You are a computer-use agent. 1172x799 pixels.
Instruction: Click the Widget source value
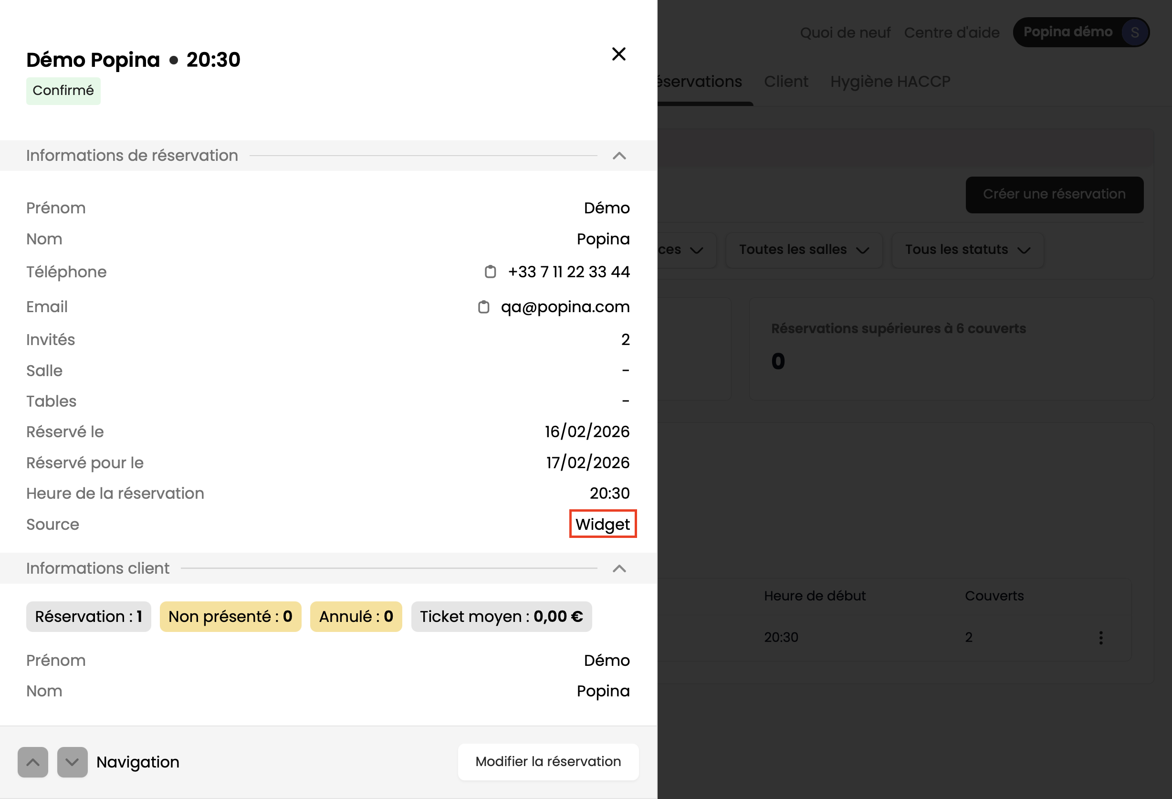point(603,524)
